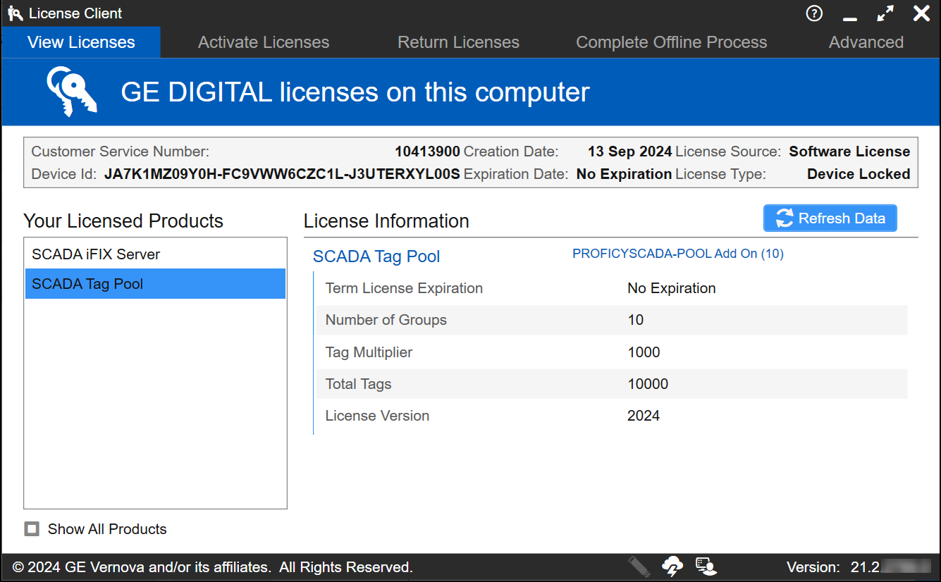Click the GE Vernova copyright notice

click(213, 567)
